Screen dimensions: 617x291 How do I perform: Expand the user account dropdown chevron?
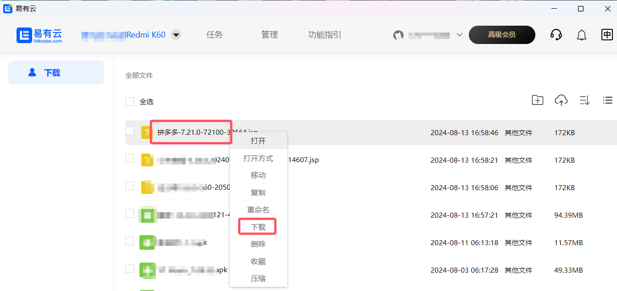[x=459, y=35]
